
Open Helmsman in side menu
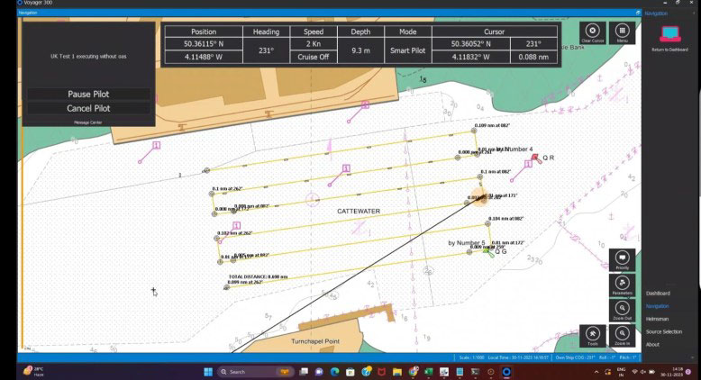(657, 319)
